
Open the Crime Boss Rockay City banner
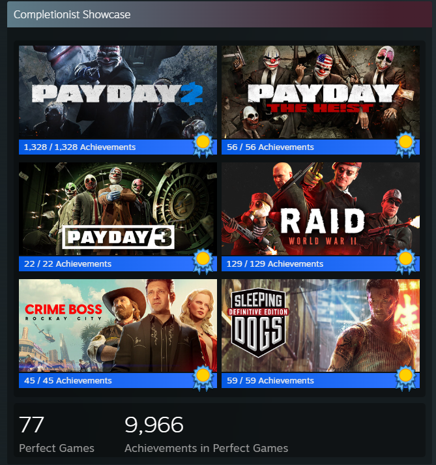(x=118, y=325)
